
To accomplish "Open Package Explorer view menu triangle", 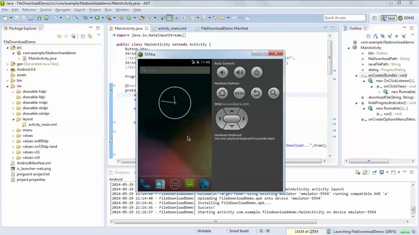I will click(99, 35).
